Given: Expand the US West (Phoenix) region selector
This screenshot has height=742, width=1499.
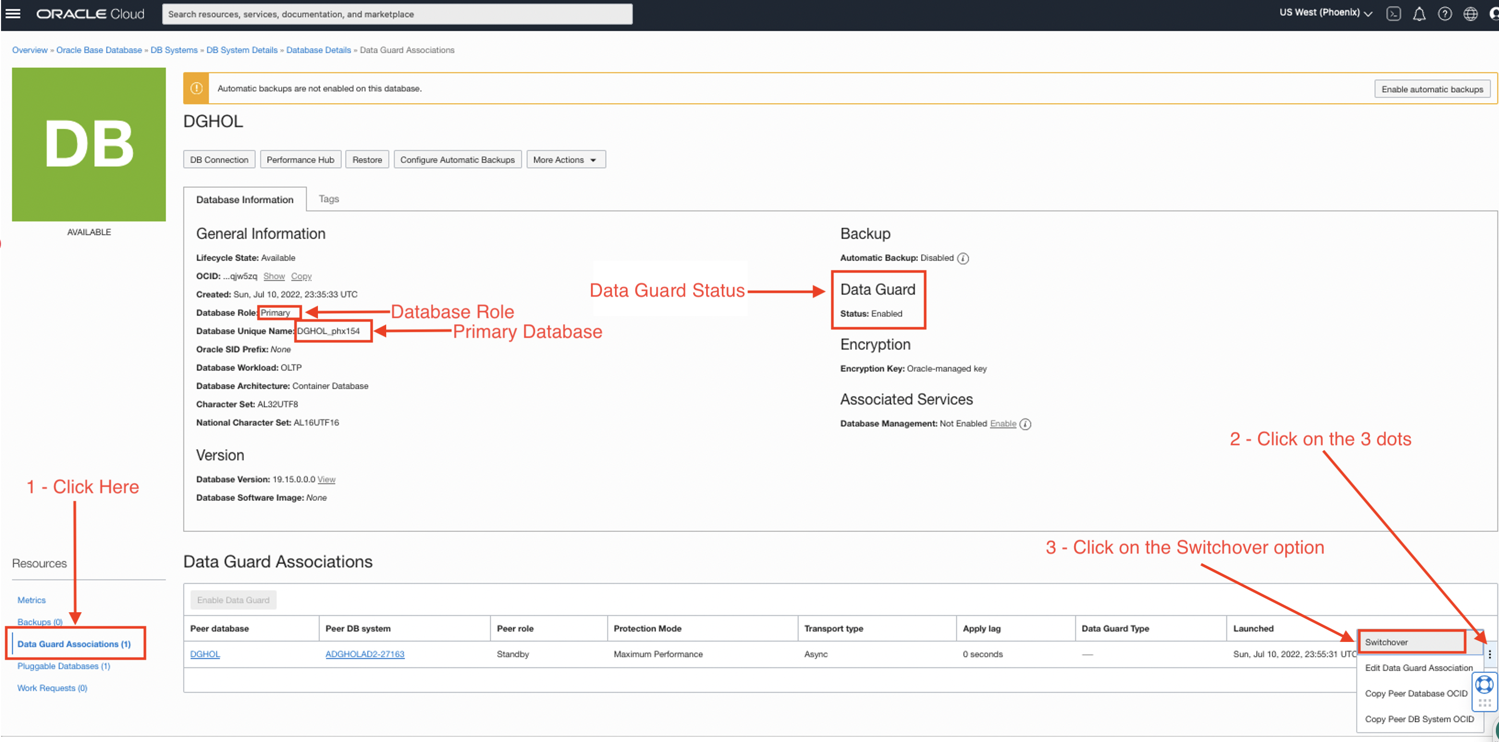Looking at the screenshot, I should (x=1325, y=13).
